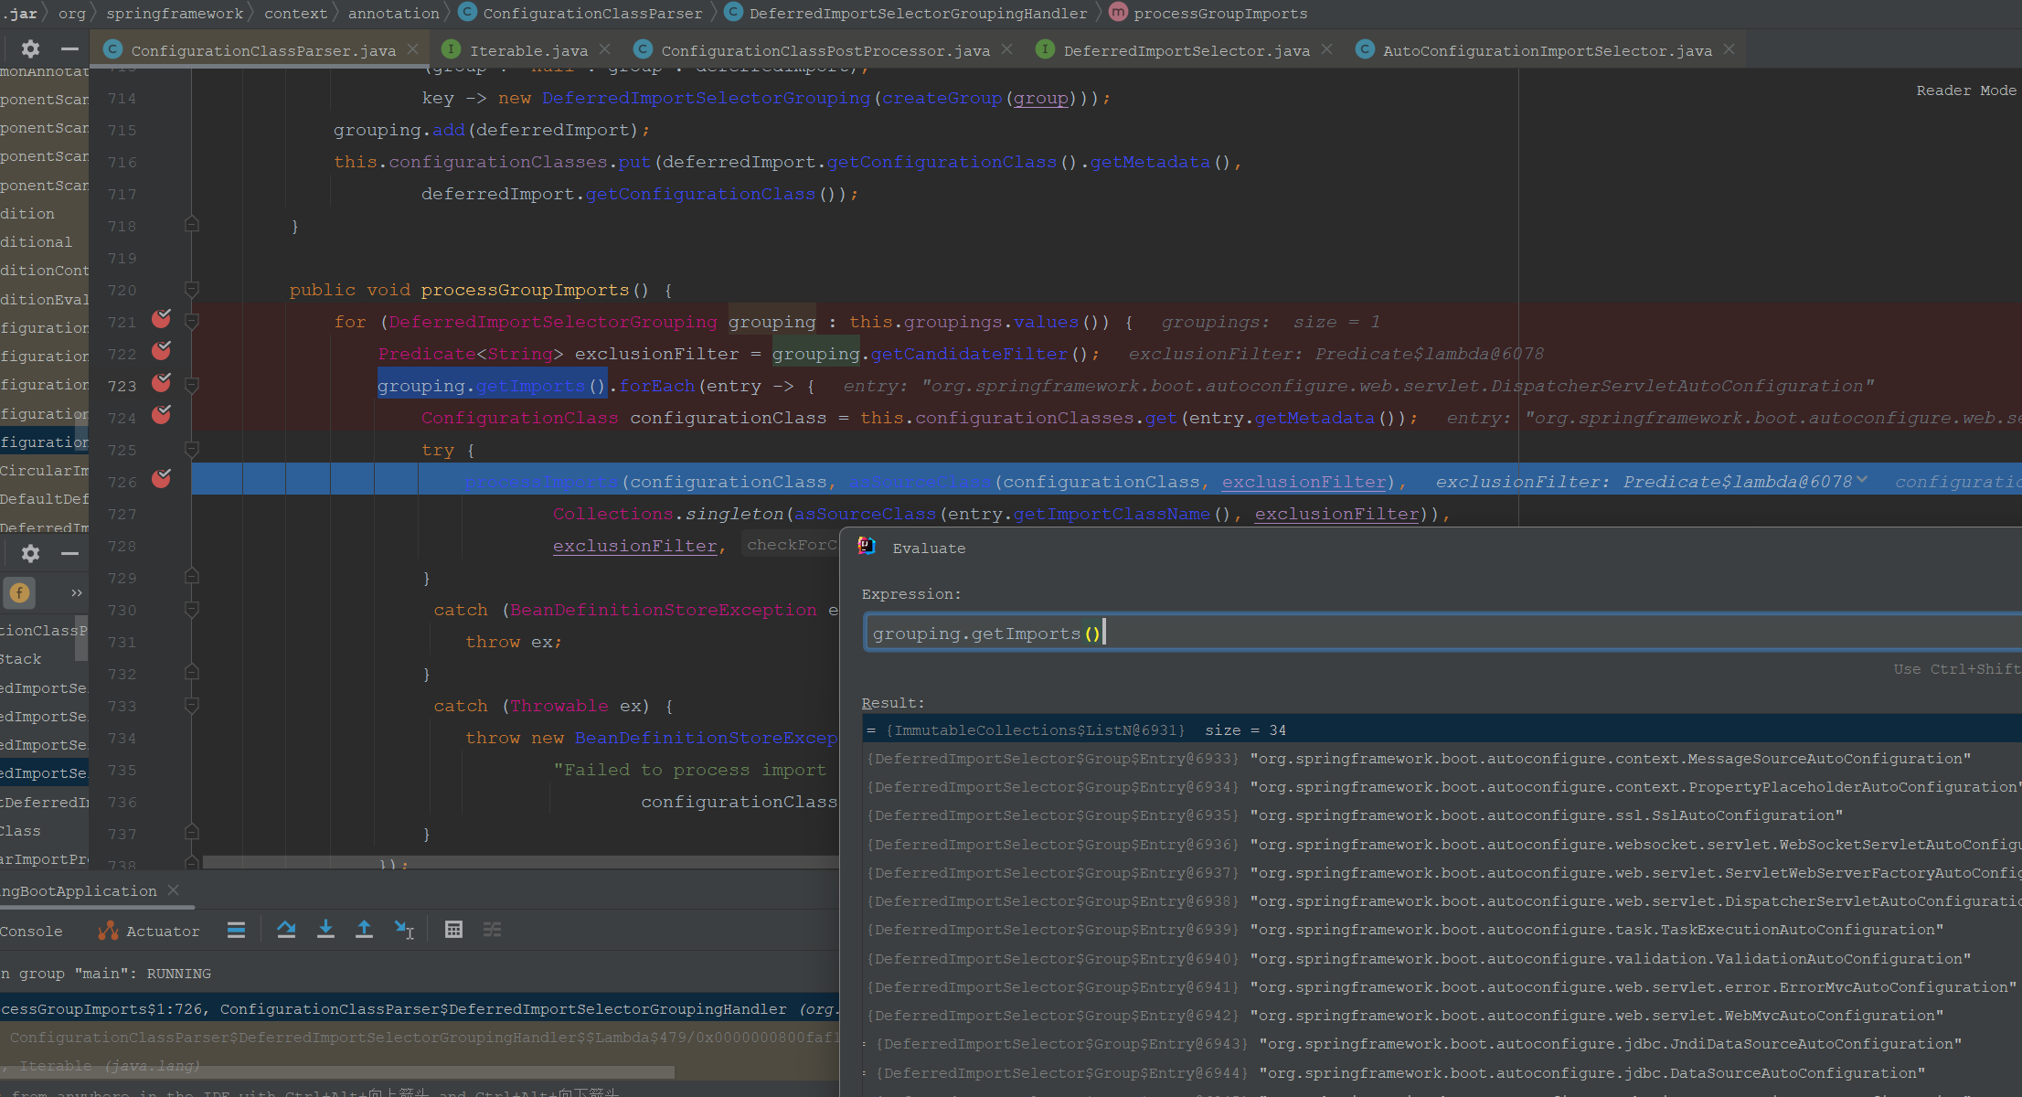
Task: Toggle breakpoint on line 724
Action: pyautogui.click(x=162, y=415)
